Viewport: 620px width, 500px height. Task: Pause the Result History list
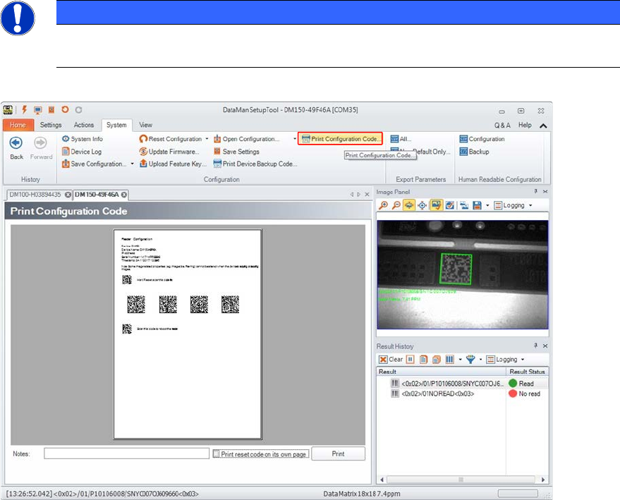tap(411, 359)
